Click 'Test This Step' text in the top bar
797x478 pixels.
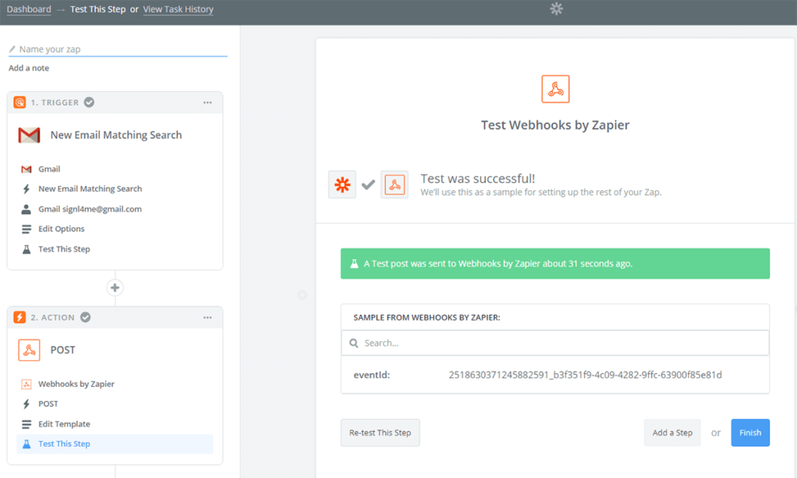pyautogui.click(x=97, y=9)
